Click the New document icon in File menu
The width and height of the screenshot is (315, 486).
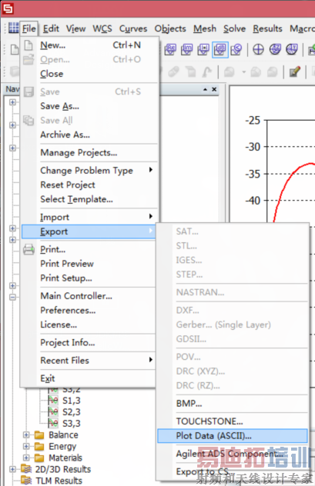pyautogui.click(x=28, y=45)
